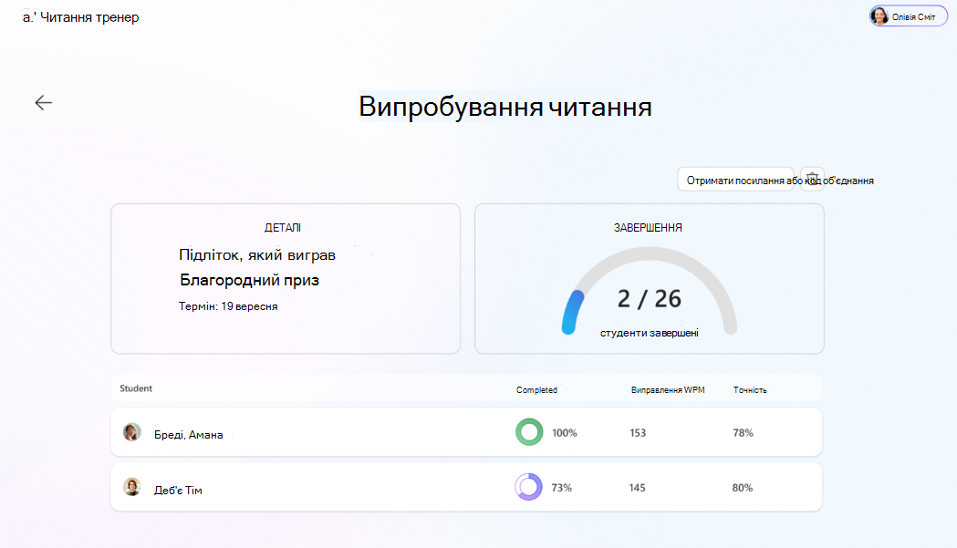Sort by Student column header

click(x=136, y=388)
